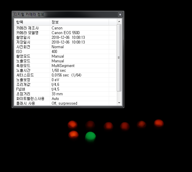Click the MultiSegment value

click(x=63, y=66)
